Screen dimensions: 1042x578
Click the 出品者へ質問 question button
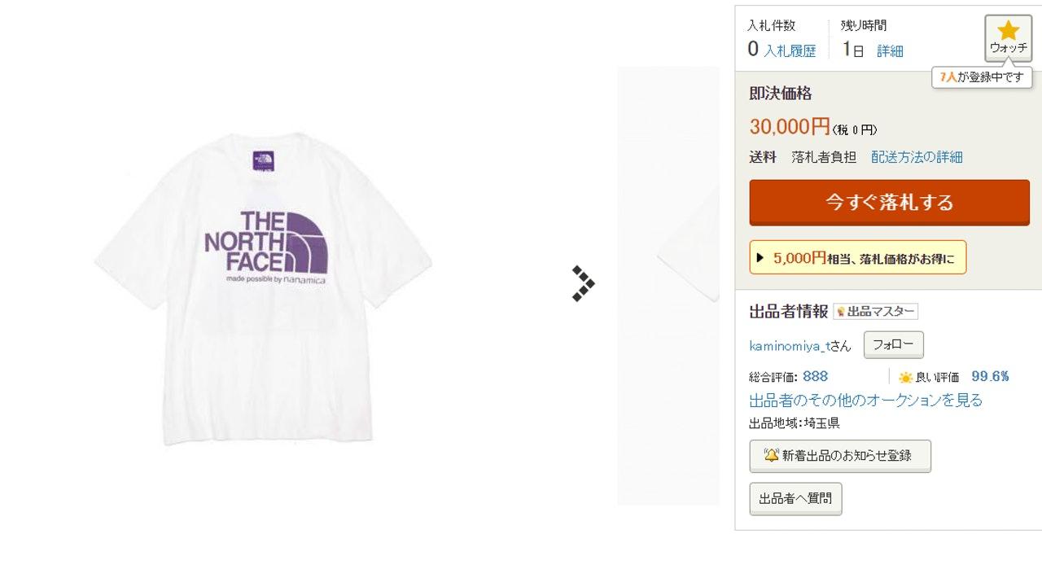pos(795,498)
